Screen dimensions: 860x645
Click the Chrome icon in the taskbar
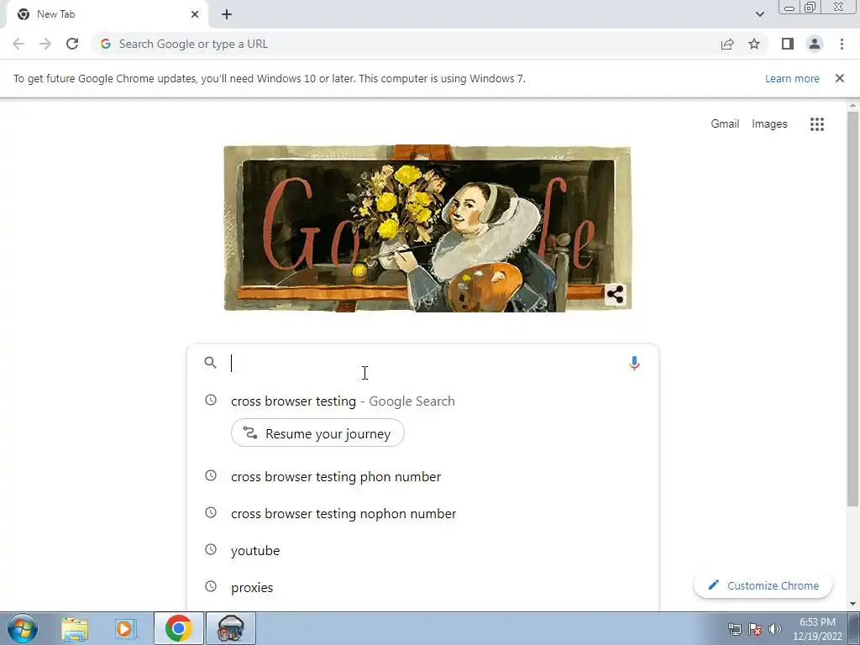[178, 628]
